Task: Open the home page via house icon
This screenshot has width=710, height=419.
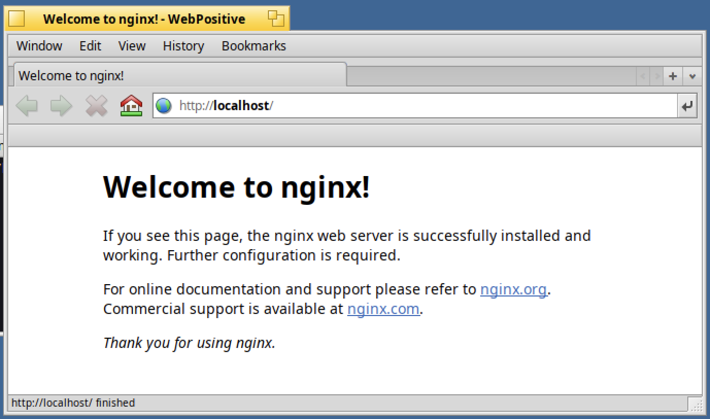Action: pyautogui.click(x=131, y=106)
